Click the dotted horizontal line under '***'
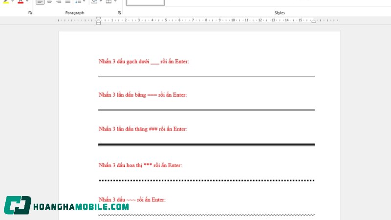The image size is (391, 220). pyautogui.click(x=206, y=180)
